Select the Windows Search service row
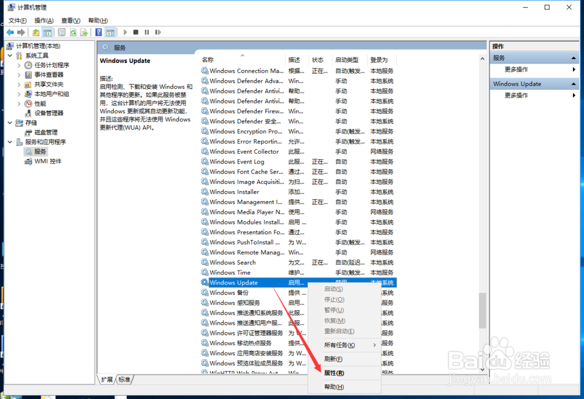Viewport: 584px width, 399px height. pyautogui.click(x=298, y=263)
